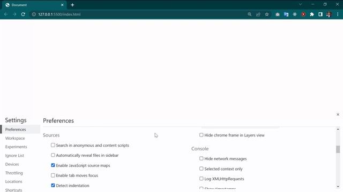Close the DevTools Settings panel
343x192 pixels.
tap(338, 114)
